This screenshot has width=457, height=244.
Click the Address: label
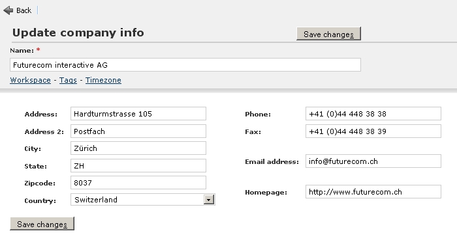pyautogui.click(x=40, y=114)
